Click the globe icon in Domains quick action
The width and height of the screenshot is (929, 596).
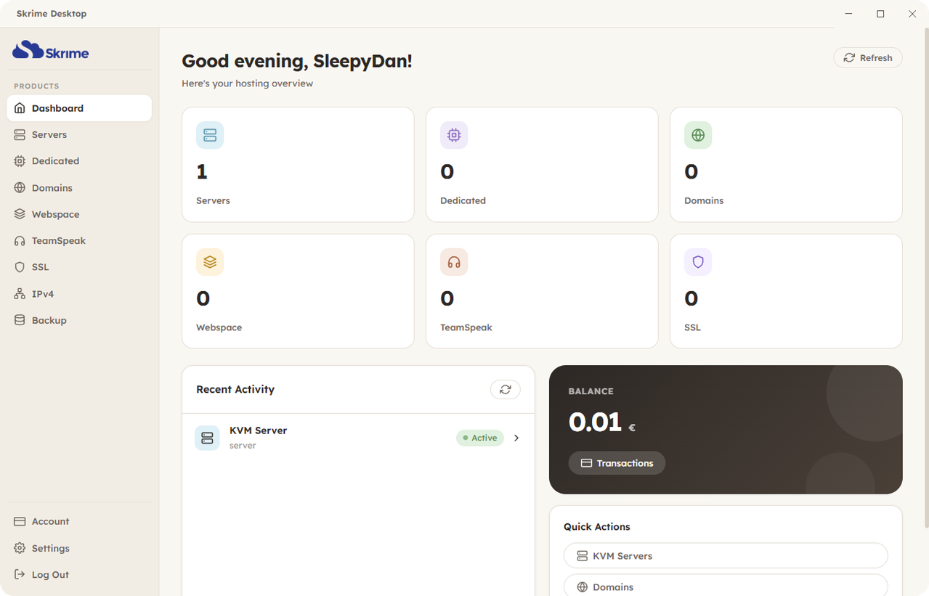[582, 587]
